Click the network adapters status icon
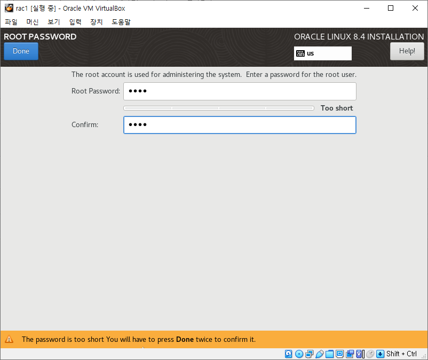The width and height of the screenshot is (428, 360). pyautogui.click(x=310, y=354)
